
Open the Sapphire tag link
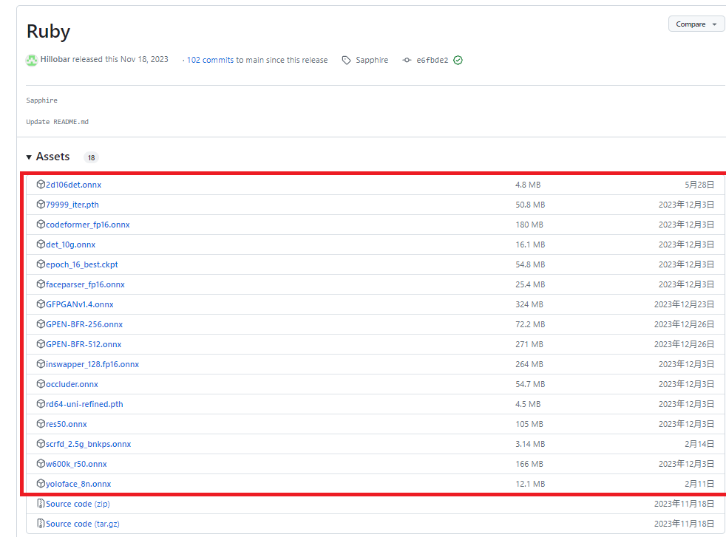coord(372,60)
